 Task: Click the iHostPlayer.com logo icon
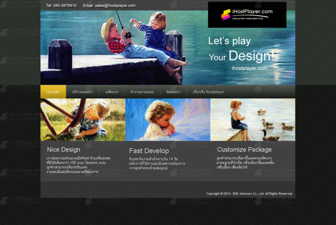pos(226,15)
